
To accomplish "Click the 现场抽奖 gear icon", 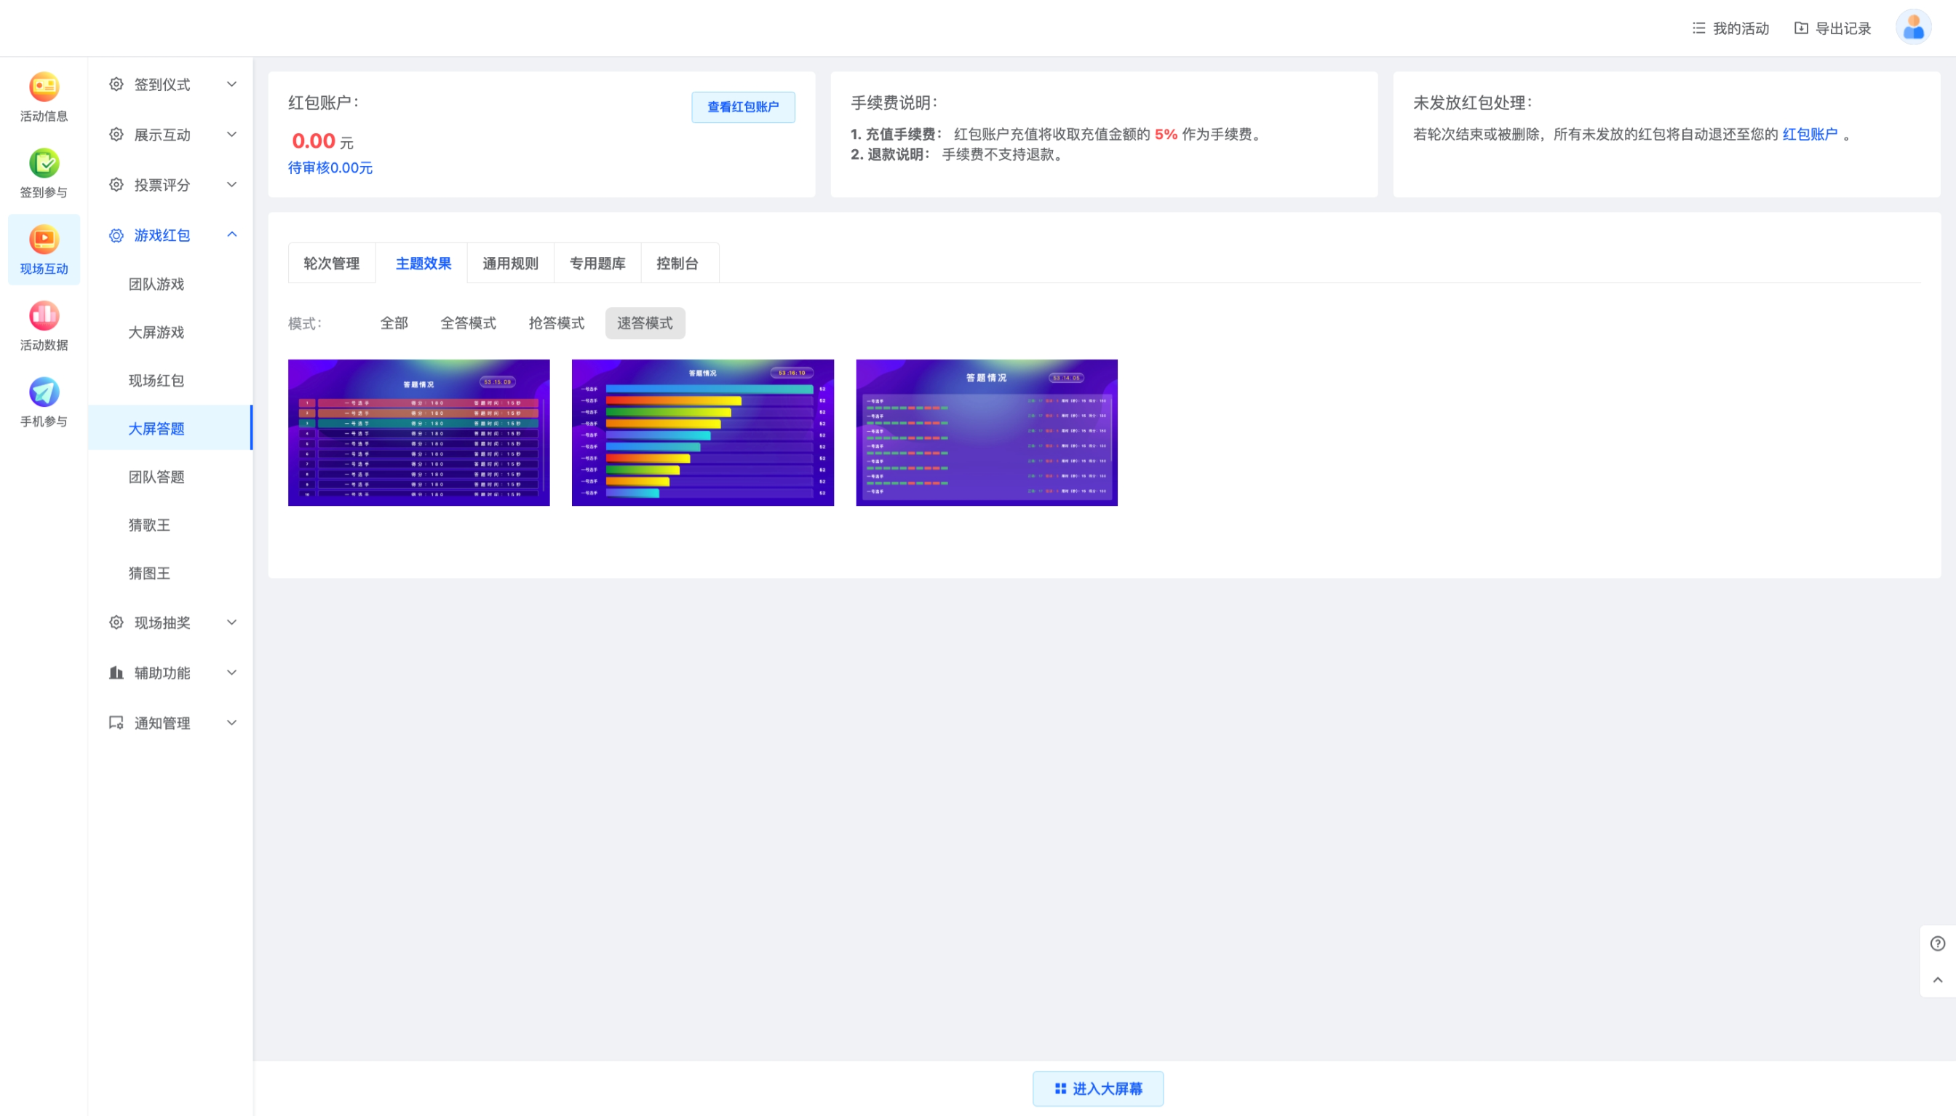I will coord(116,622).
